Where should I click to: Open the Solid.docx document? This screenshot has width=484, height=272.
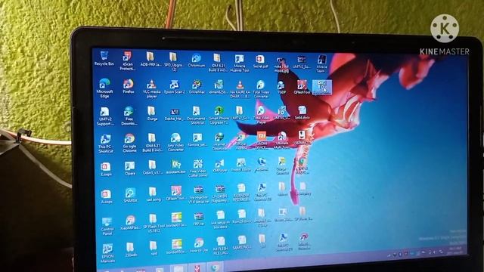(302, 113)
